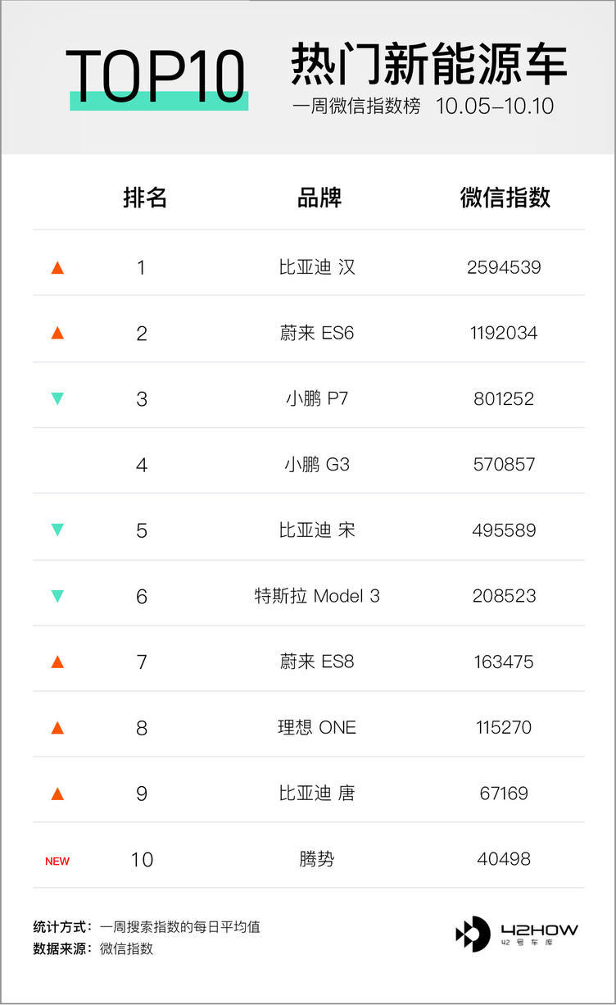Select the 微信指数 column header
The height and width of the screenshot is (1005, 616).
pyautogui.click(x=505, y=198)
